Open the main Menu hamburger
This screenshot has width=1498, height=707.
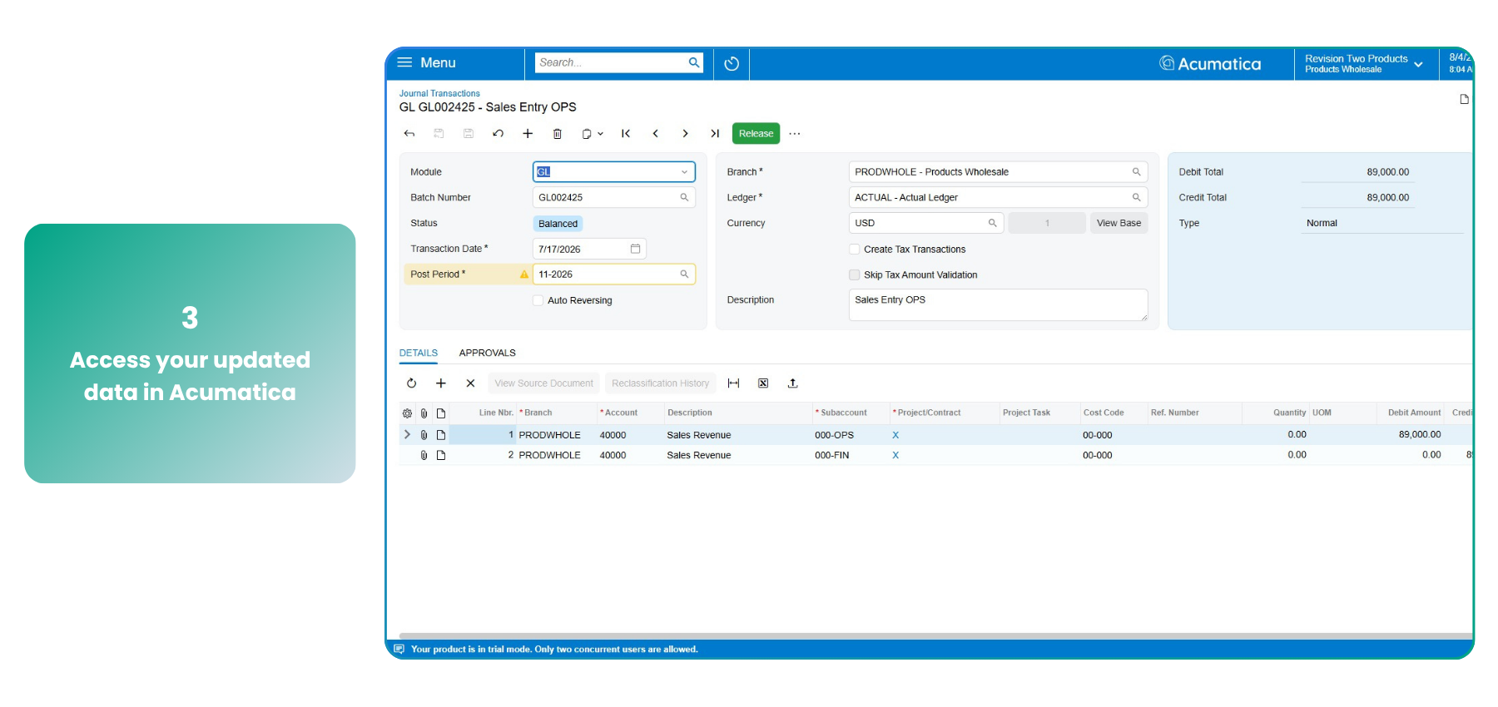pyautogui.click(x=405, y=62)
